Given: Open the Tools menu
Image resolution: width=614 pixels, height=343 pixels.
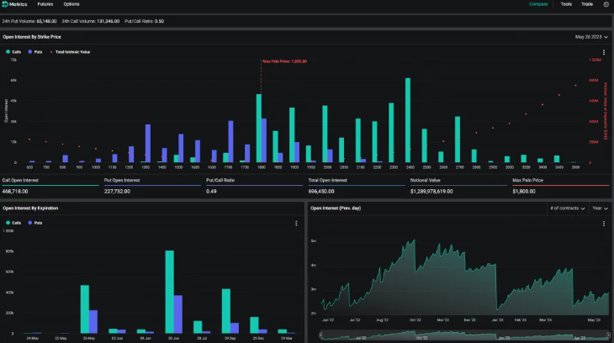Looking at the screenshot, I should pos(566,4).
